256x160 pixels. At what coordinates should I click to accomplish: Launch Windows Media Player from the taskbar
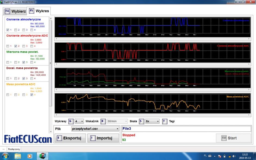30,156
